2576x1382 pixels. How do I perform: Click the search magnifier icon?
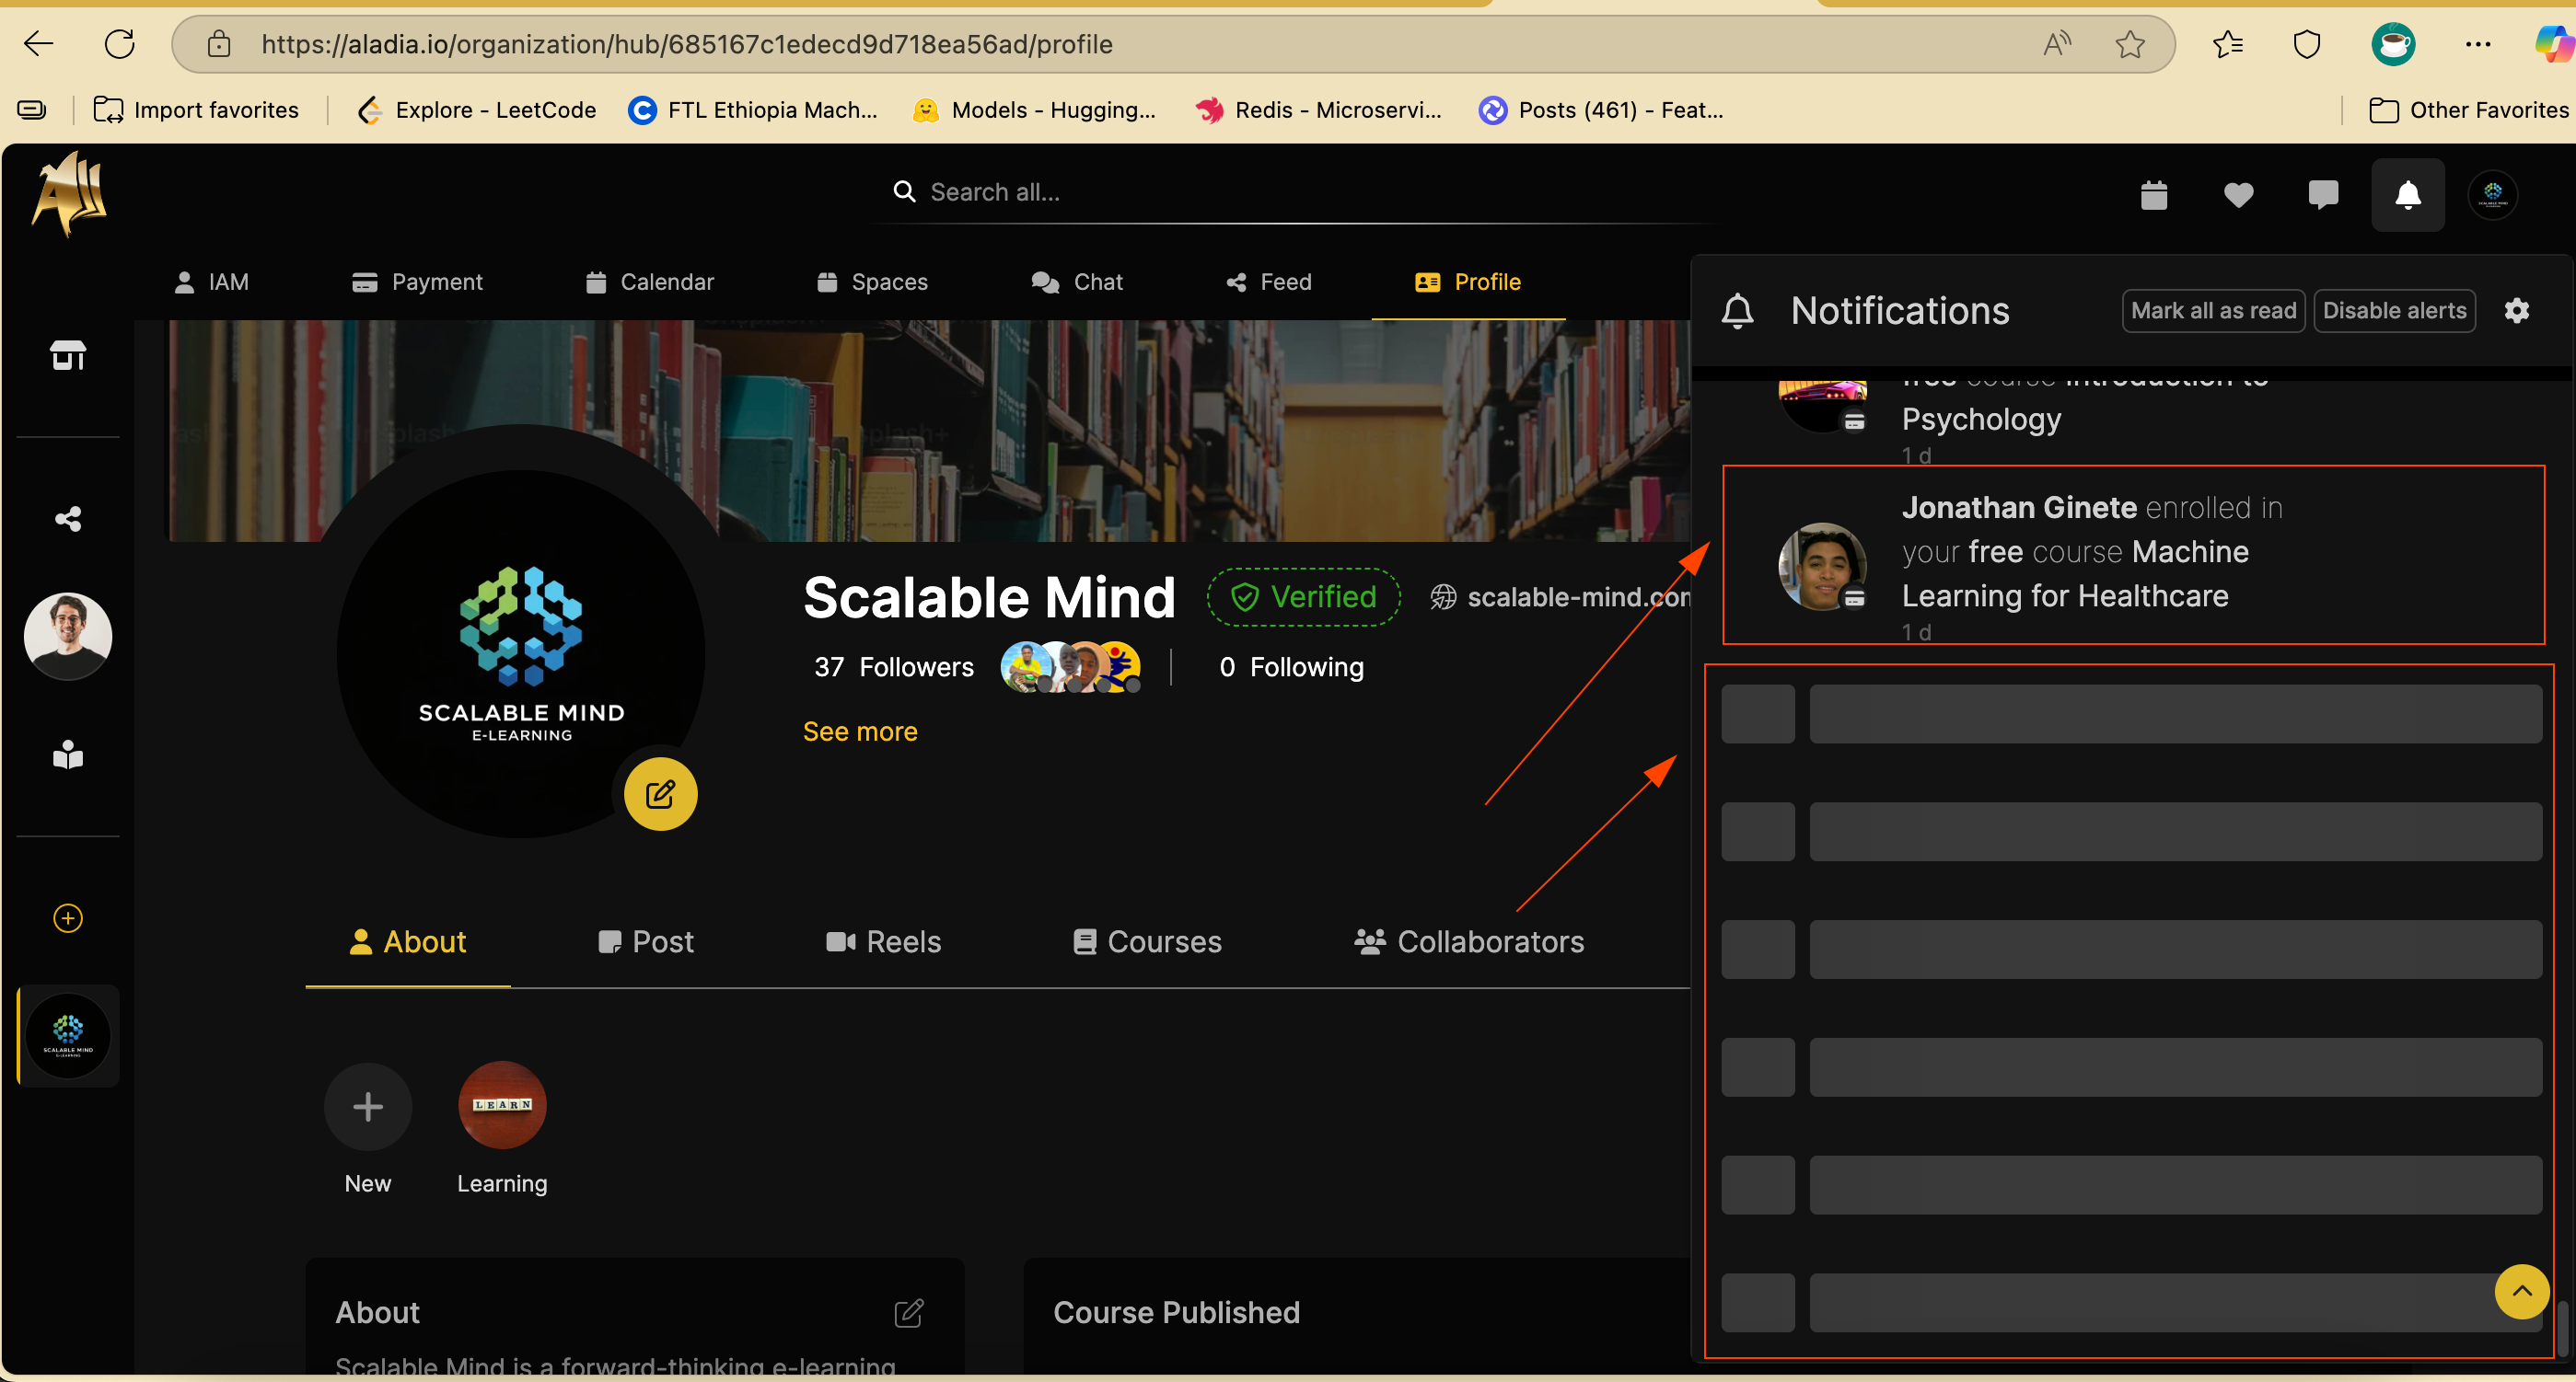(904, 192)
